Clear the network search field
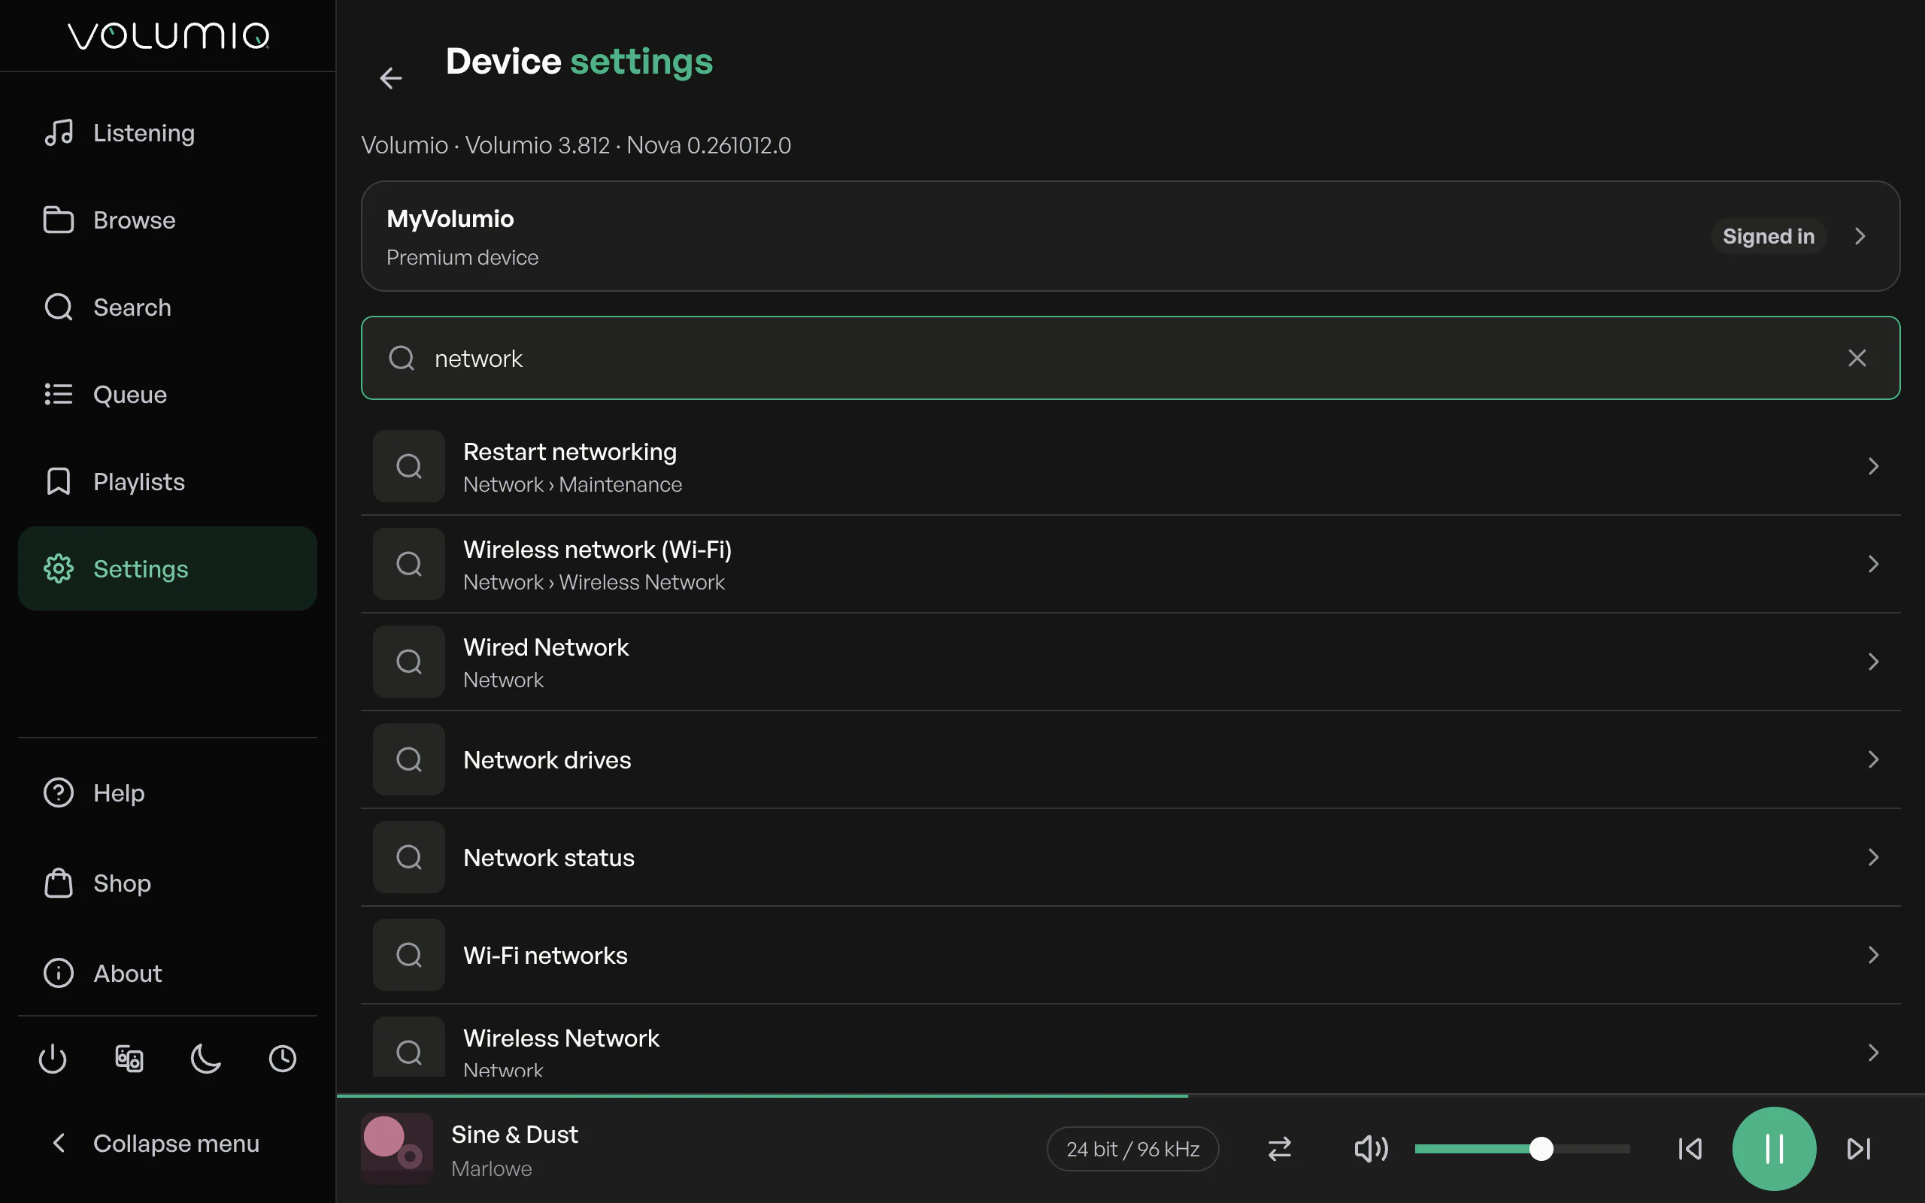This screenshot has width=1925, height=1203. [x=1857, y=358]
